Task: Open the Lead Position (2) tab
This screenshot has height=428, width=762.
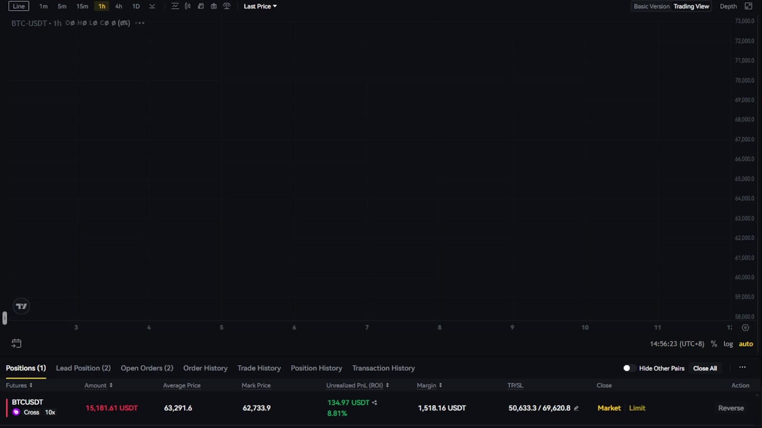Action: pos(83,368)
